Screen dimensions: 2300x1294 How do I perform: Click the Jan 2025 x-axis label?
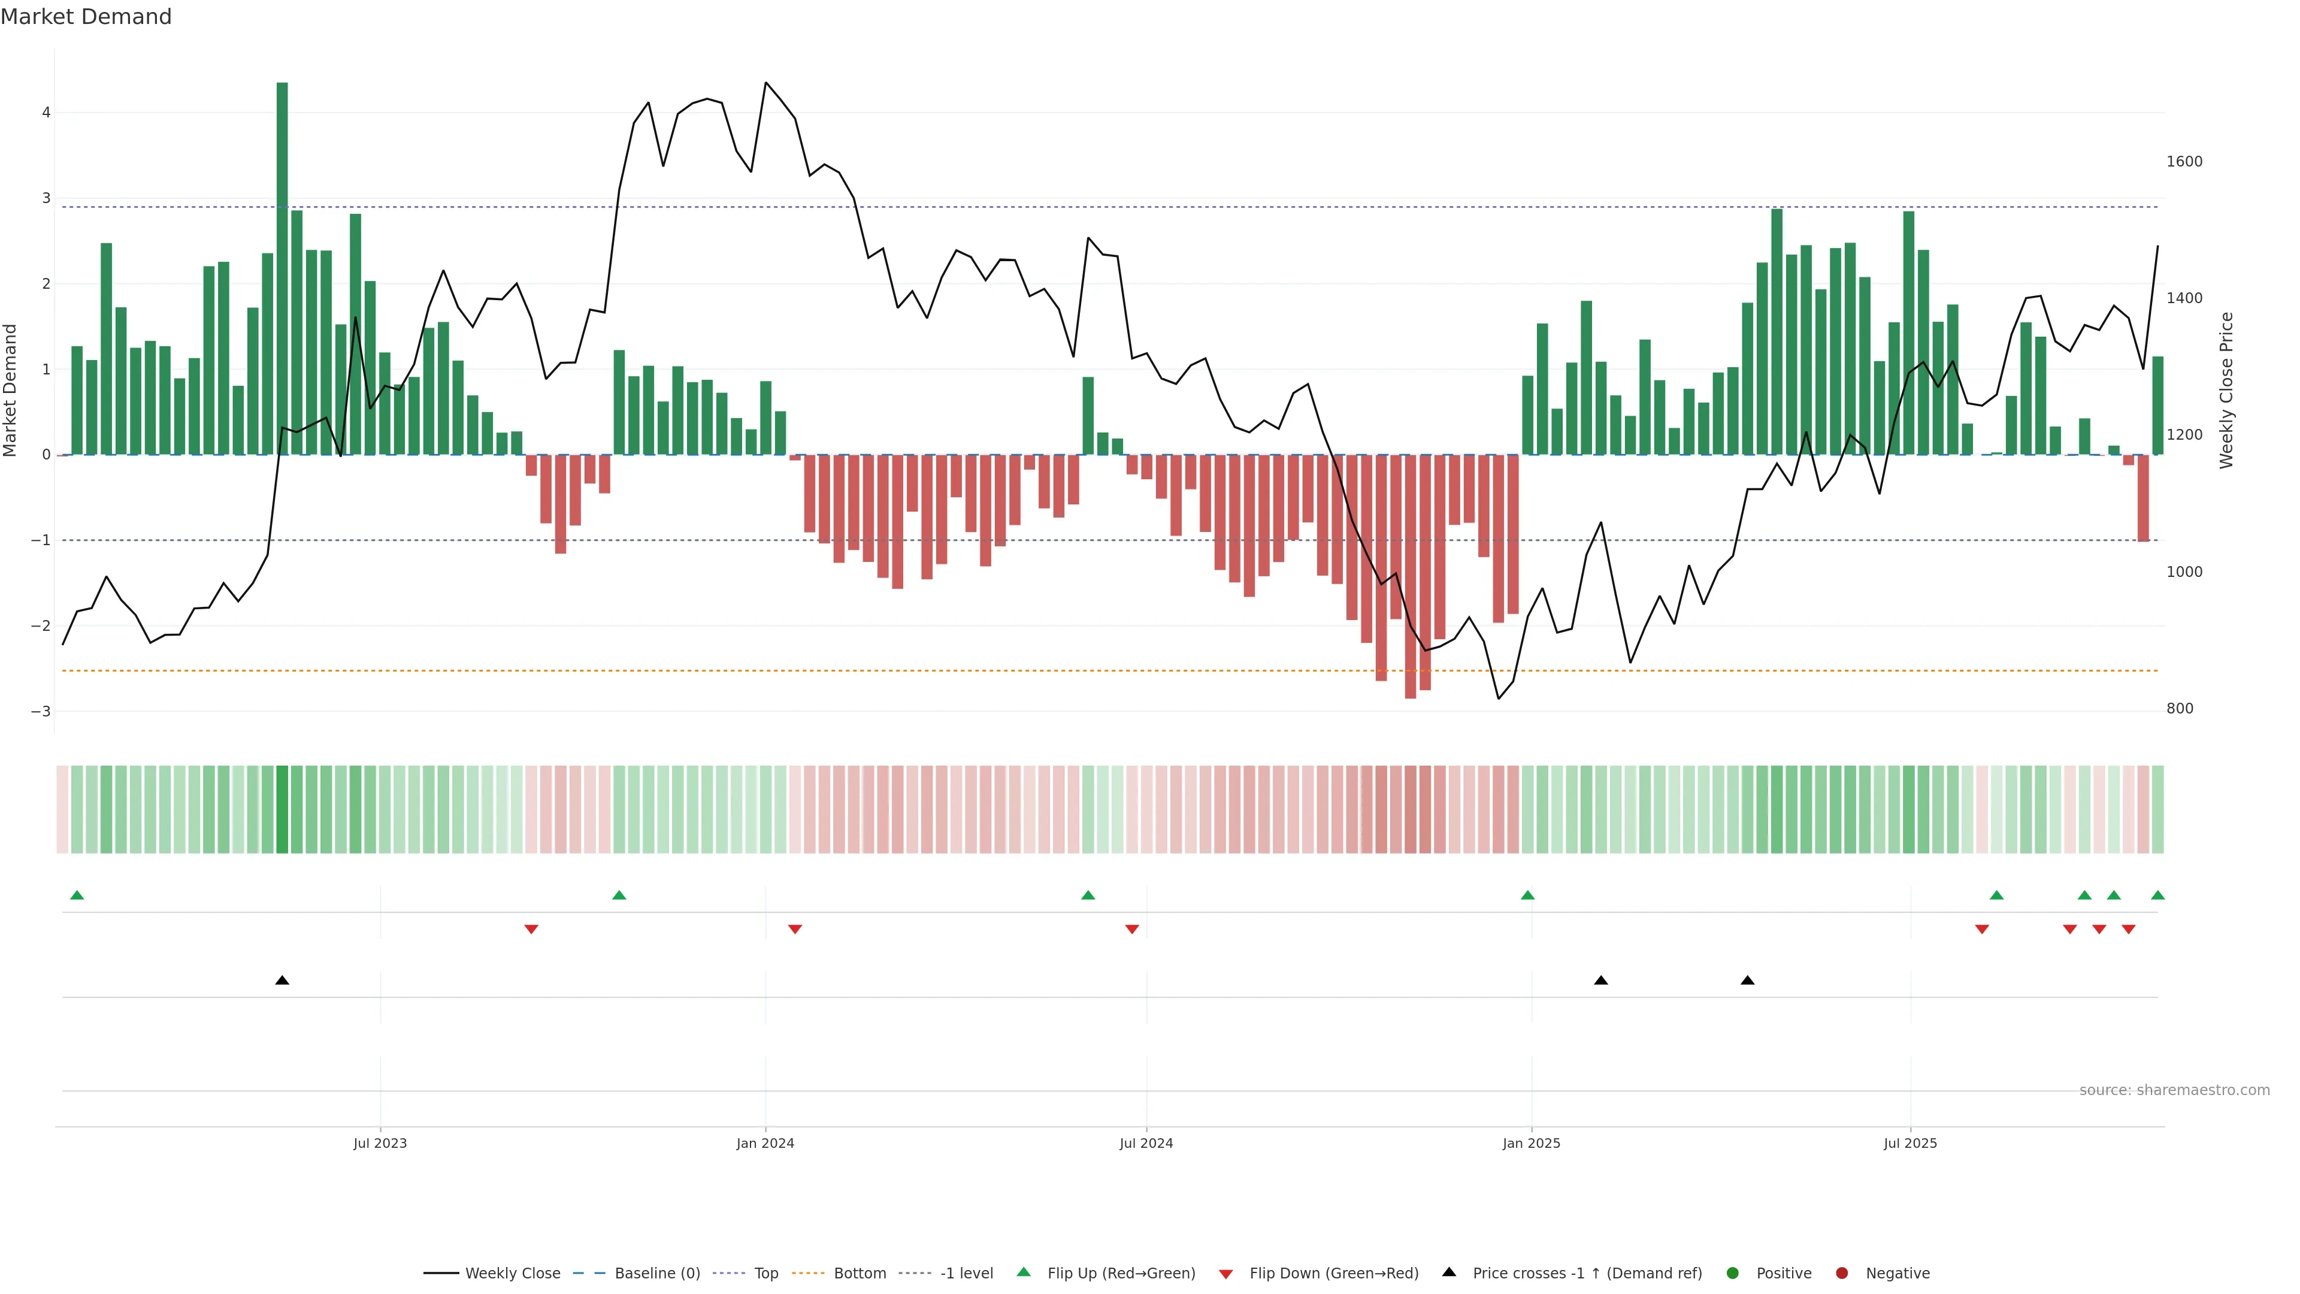click(x=1532, y=1143)
